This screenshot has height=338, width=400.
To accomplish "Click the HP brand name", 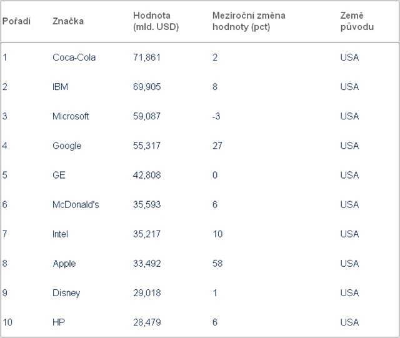I will pyautogui.click(x=59, y=322).
